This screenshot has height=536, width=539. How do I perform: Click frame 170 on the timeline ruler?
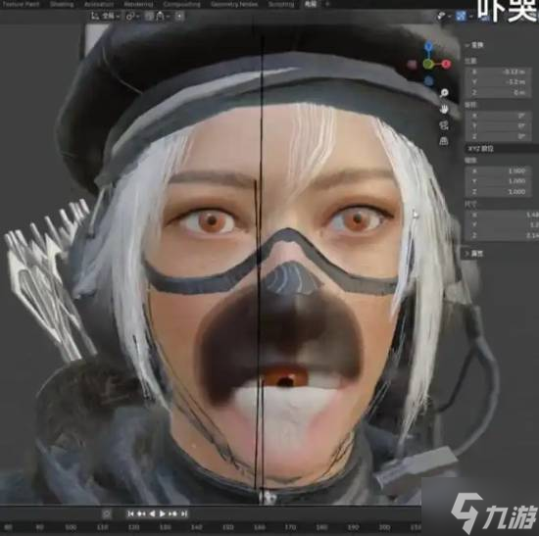290,527
